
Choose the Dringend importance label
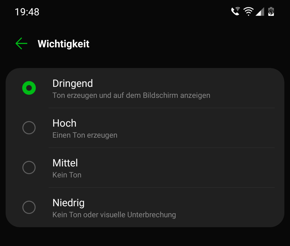tap(73, 83)
